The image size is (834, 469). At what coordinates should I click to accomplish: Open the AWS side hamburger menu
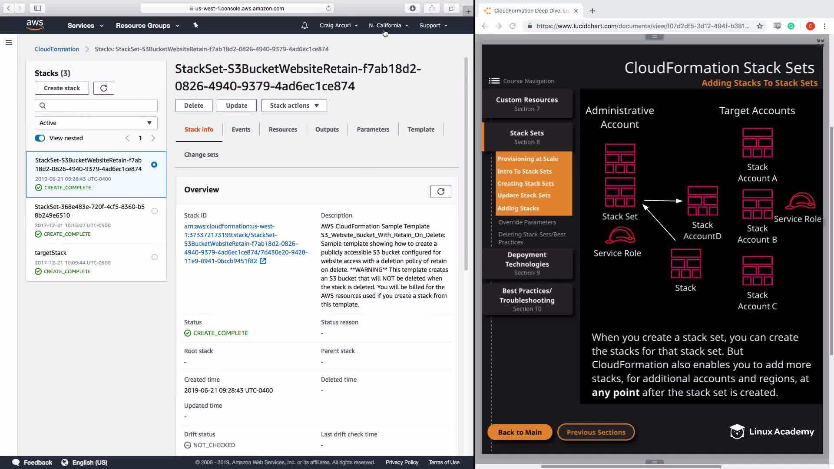[8, 43]
